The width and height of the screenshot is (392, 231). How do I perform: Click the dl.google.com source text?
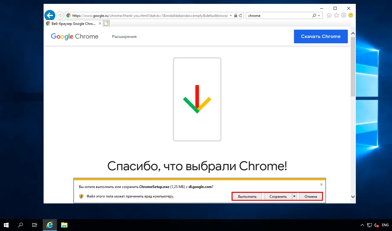[200, 187]
